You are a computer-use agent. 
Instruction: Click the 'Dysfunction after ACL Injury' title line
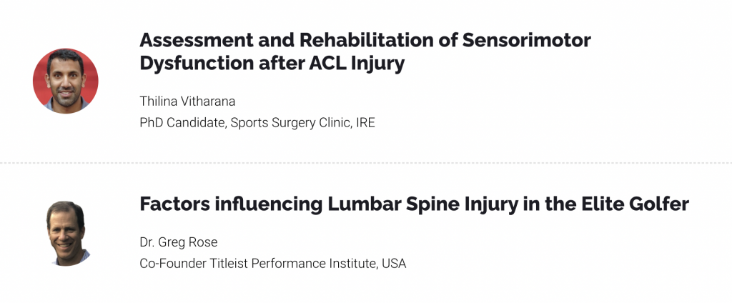pyautogui.click(x=272, y=64)
